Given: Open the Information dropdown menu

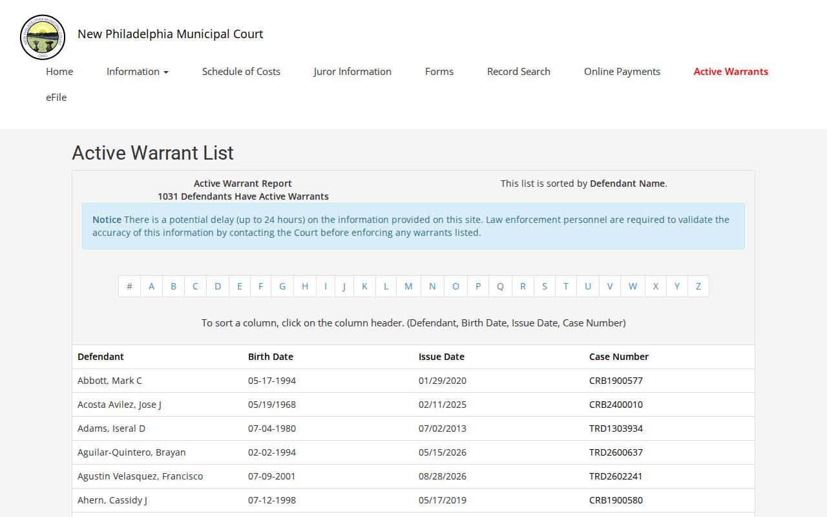Looking at the screenshot, I should 138,72.
